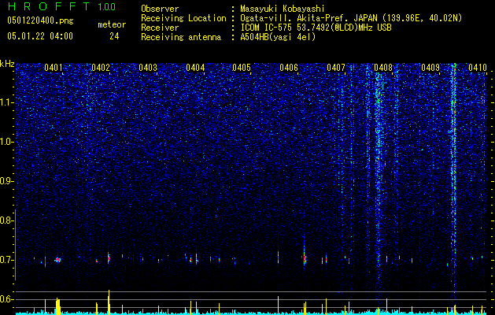The width and height of the screenshot is (495, 315).
Task: Click the 0407 time marker
Action: click(x=336, y=68)
